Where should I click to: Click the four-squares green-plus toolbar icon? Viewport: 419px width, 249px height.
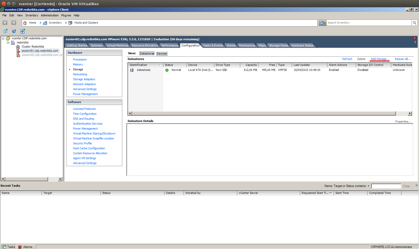pyautogui.click(x=23, y=31)
